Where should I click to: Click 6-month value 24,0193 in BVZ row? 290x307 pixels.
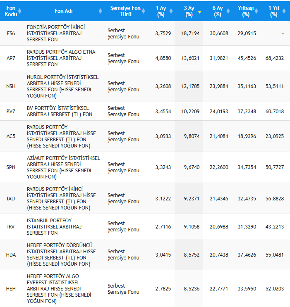(219, 112)
